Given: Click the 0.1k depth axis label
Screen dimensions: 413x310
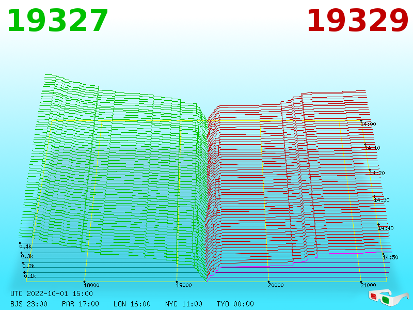Looking at the screenshot, I should [30, 276].
